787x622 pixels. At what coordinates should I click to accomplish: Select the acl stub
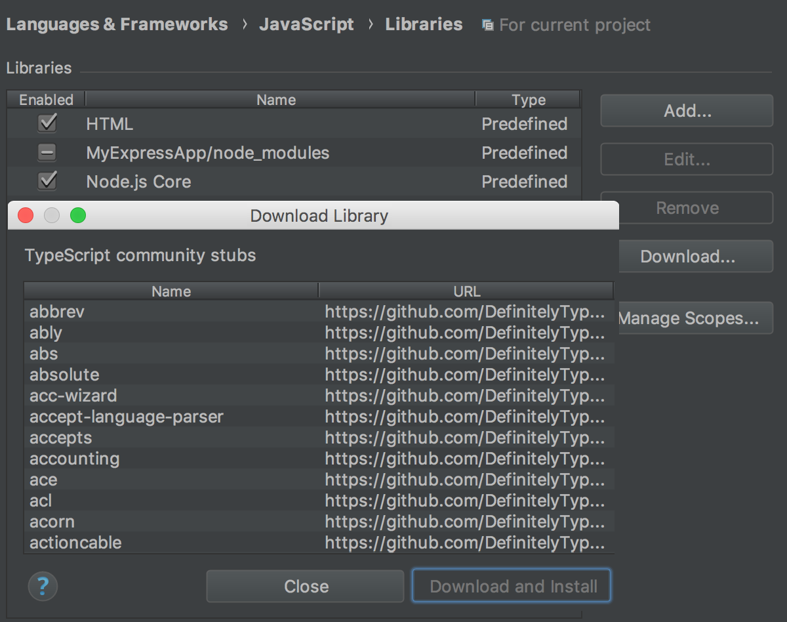click(x=41, y=501)
